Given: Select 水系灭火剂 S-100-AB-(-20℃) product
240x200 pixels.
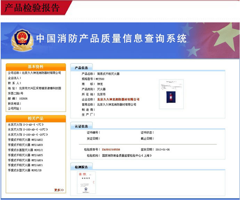Looking at the screenshot, I should (x=27, y=134).
